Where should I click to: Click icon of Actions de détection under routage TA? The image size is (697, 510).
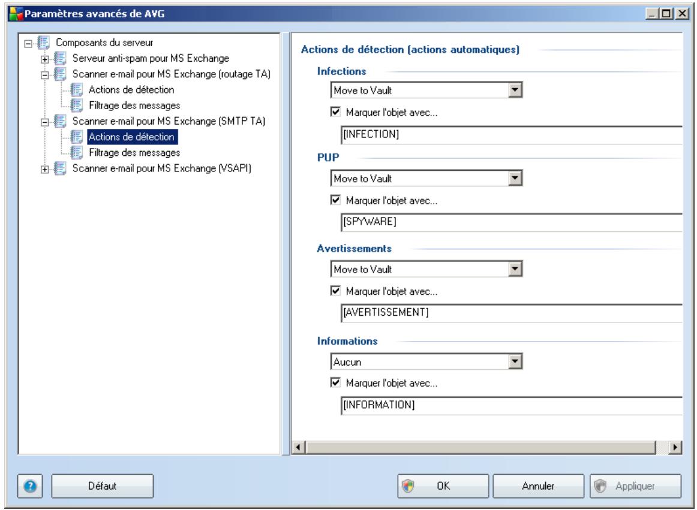[x=76, y=90]
